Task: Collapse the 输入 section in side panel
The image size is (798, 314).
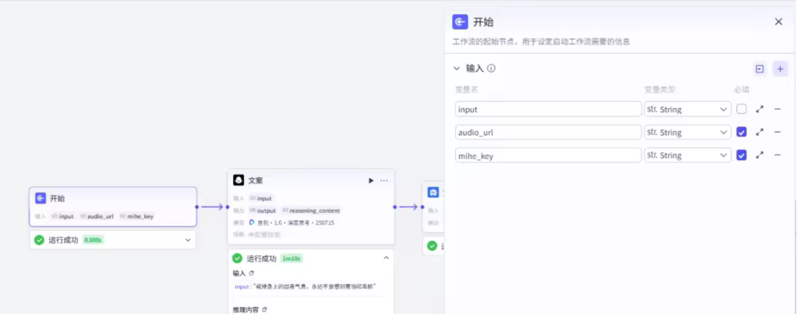Action: click(x=457, y=69)
